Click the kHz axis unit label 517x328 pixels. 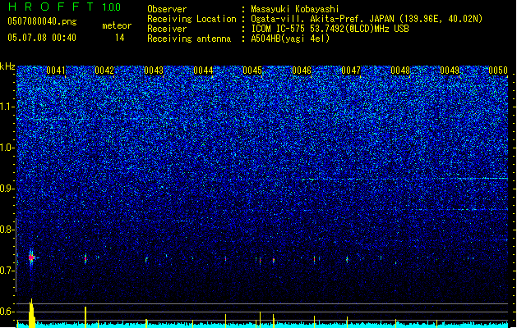coord(7,66)
